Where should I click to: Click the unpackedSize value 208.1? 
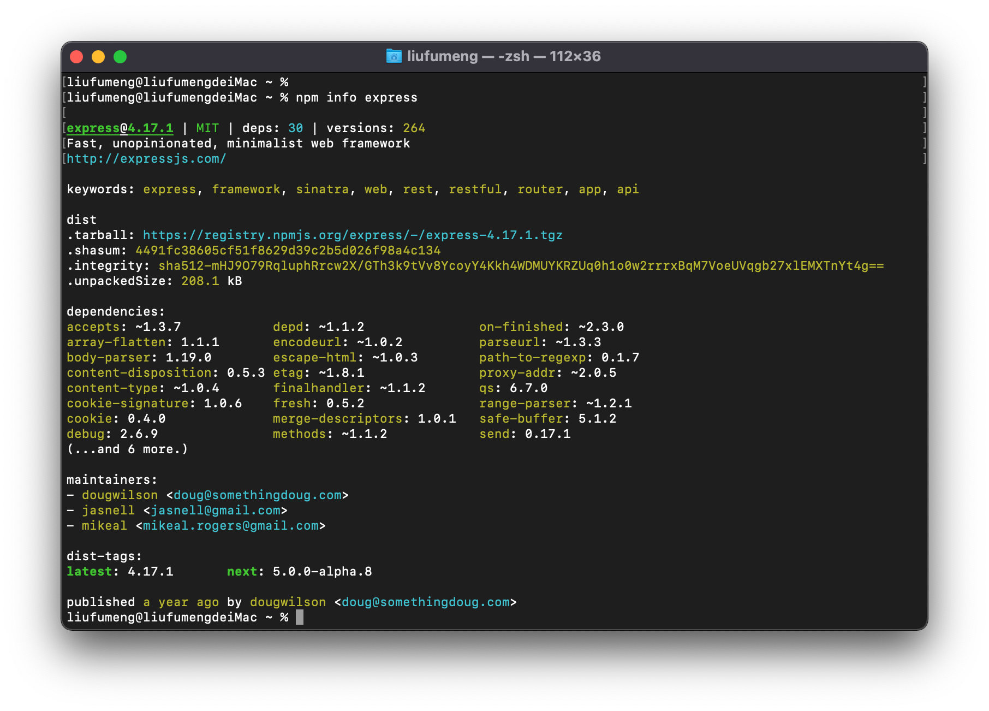pos(200,281)
